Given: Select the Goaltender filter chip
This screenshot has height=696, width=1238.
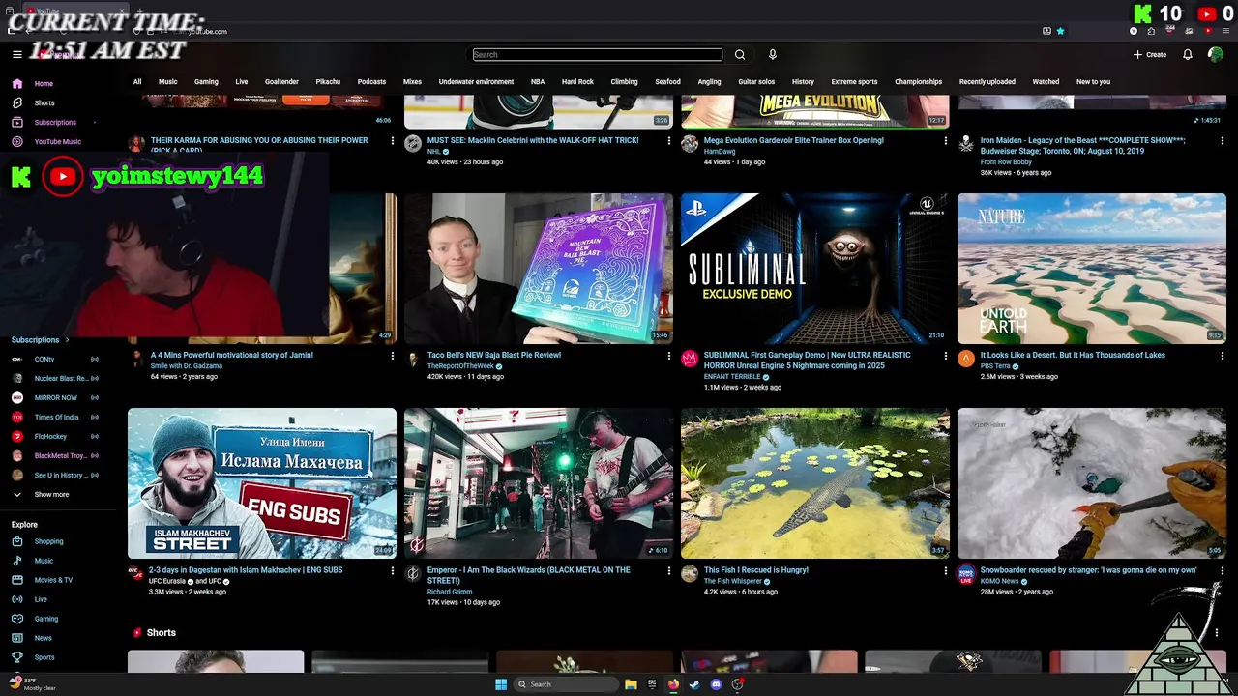Looking at the screenshot, I should (281, 82).
